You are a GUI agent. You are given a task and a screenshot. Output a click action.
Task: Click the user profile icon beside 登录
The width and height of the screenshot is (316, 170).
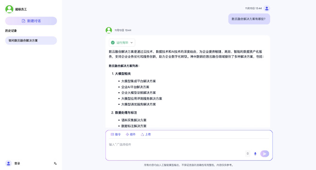click(x=9, y=163)
